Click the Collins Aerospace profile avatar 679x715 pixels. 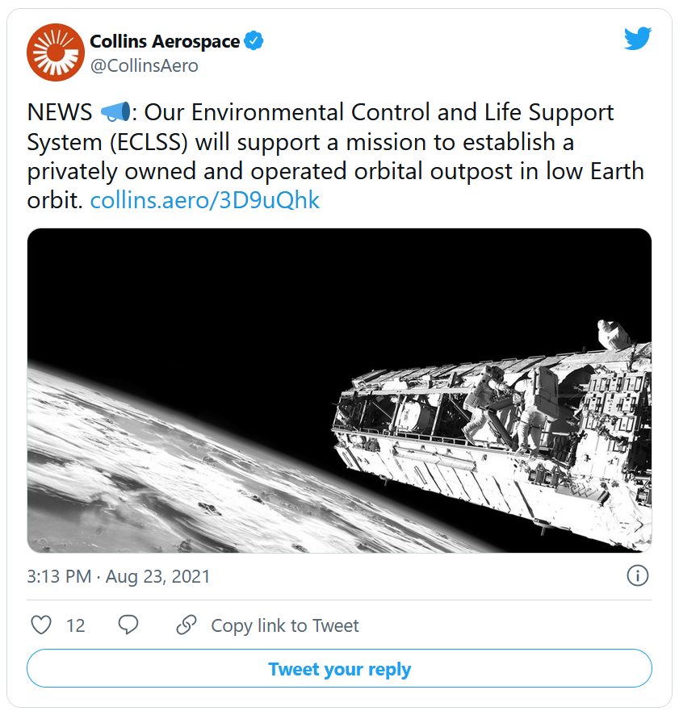point(56,52)
